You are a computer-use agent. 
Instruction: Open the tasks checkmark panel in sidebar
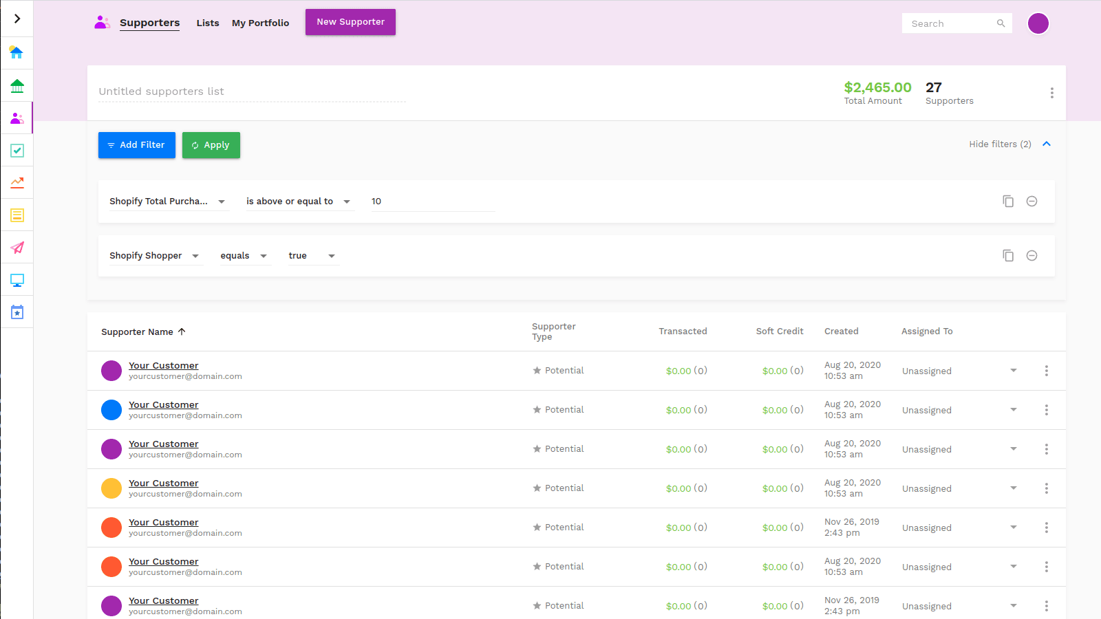tap(17, 150)
